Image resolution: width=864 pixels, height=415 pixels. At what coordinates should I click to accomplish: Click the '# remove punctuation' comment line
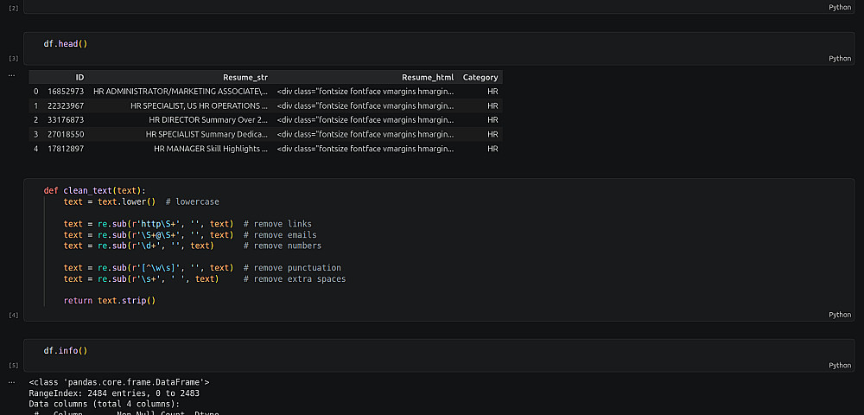[292, 268]
